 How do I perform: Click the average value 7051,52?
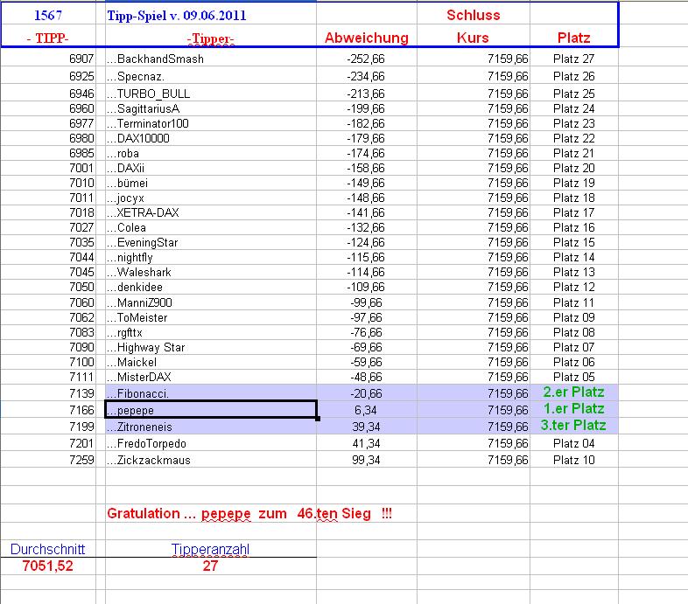click(x=48, y=566)
